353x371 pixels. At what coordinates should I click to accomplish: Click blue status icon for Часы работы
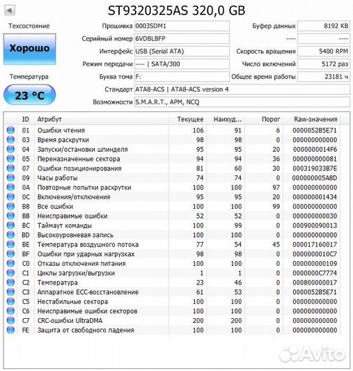(x=10, y=178)
